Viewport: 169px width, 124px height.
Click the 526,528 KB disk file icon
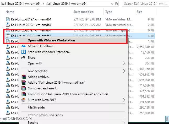[8, 91]
